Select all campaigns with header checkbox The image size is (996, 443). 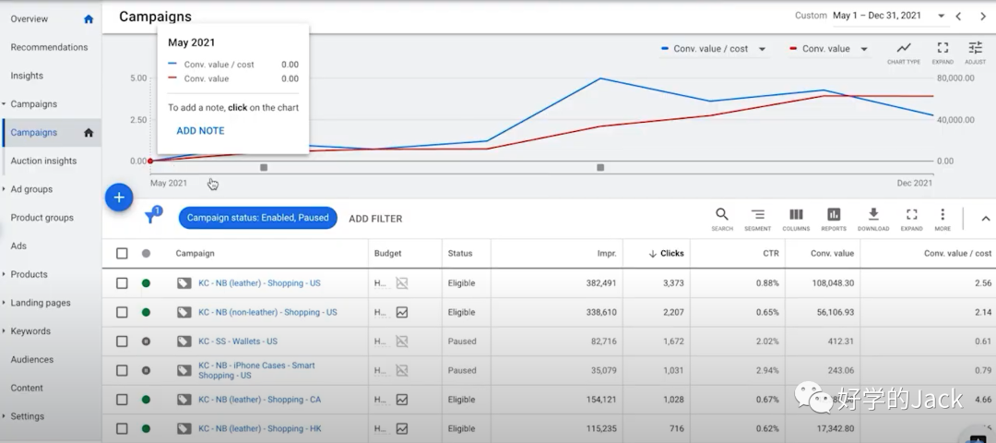tap(122, 254)
